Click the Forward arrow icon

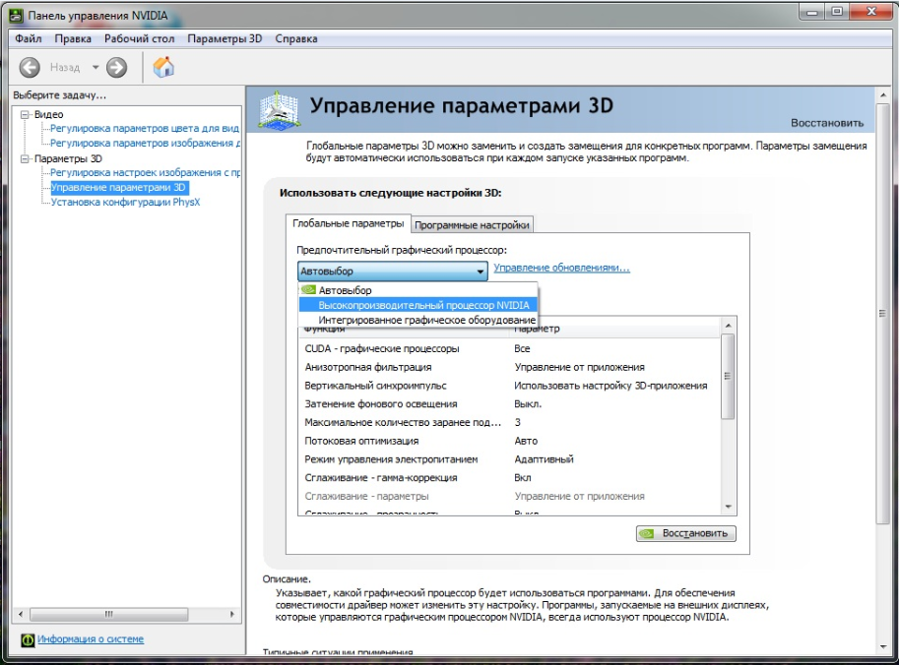tap(116, 68)
